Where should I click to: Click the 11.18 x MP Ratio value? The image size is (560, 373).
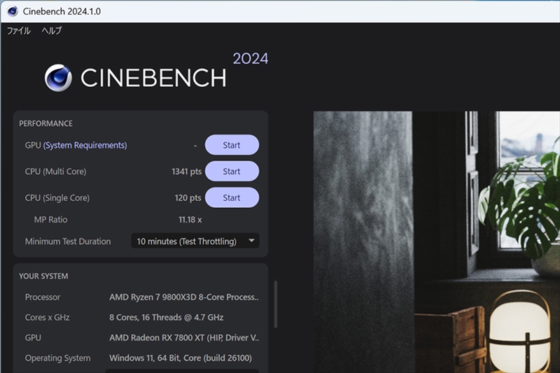tap(190, 220)
